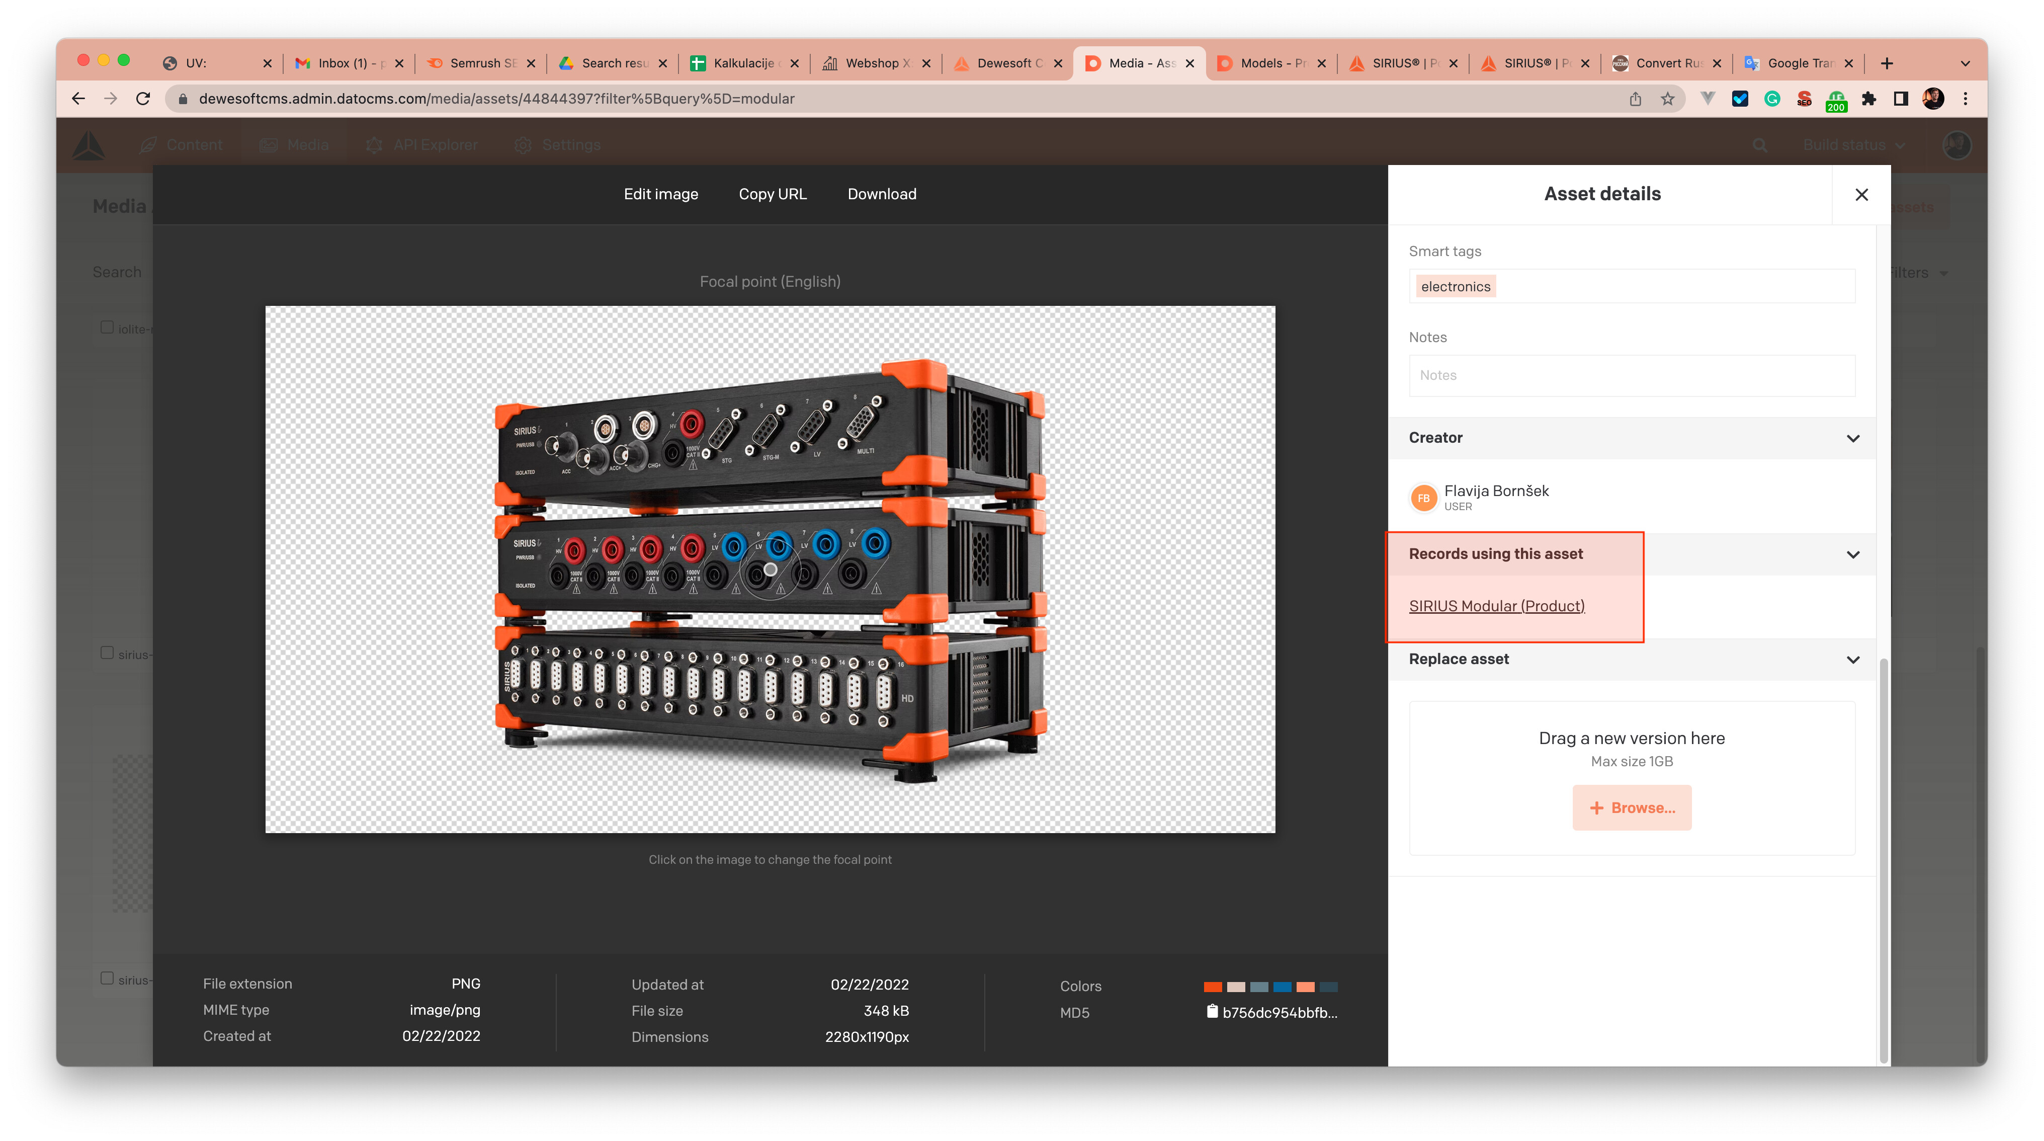Image resolution: width=2044 pixels, height=1141 pixels.
Task: Click the user avatar in DatoCMS header
Action: pos(1956,145)
